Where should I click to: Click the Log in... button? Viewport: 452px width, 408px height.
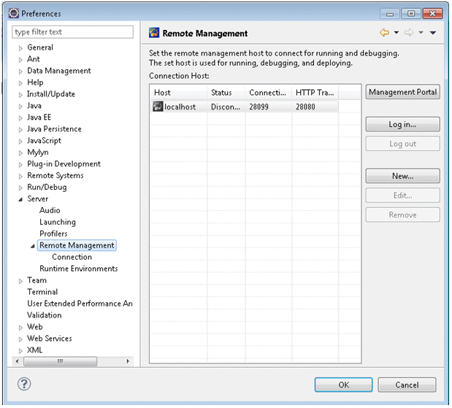click(402, 125)
